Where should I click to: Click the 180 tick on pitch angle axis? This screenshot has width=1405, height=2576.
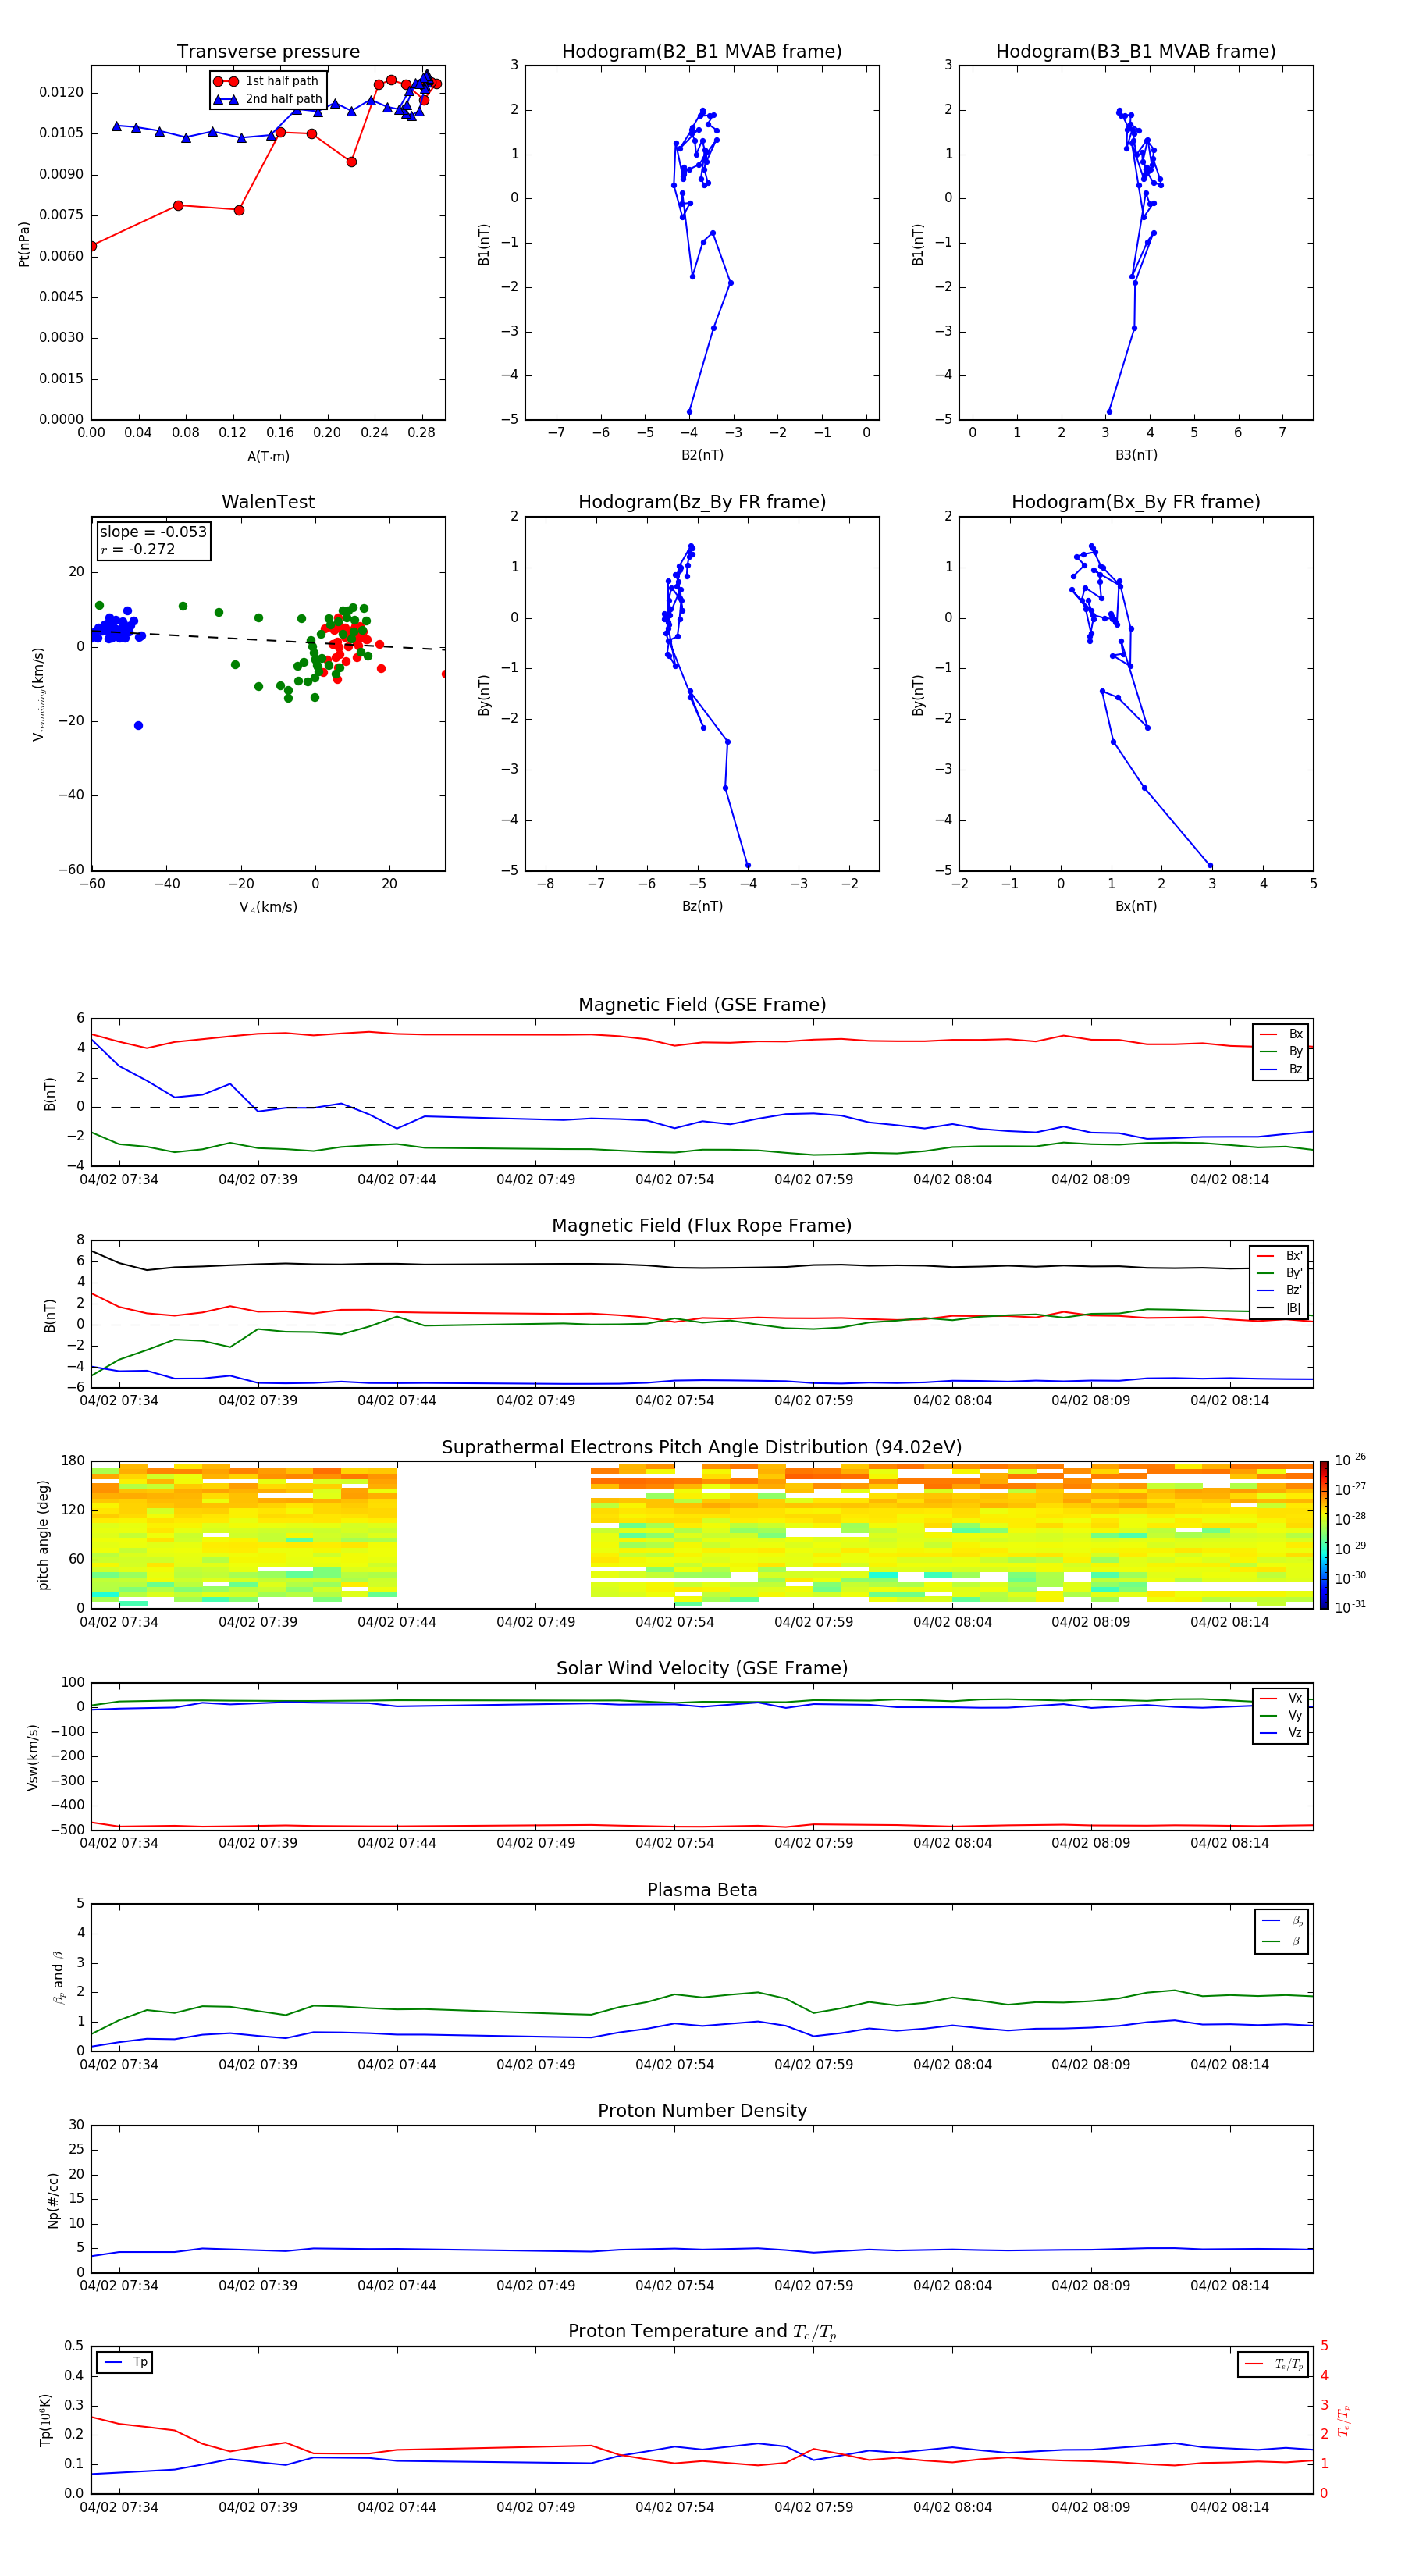click(73, 1462)
